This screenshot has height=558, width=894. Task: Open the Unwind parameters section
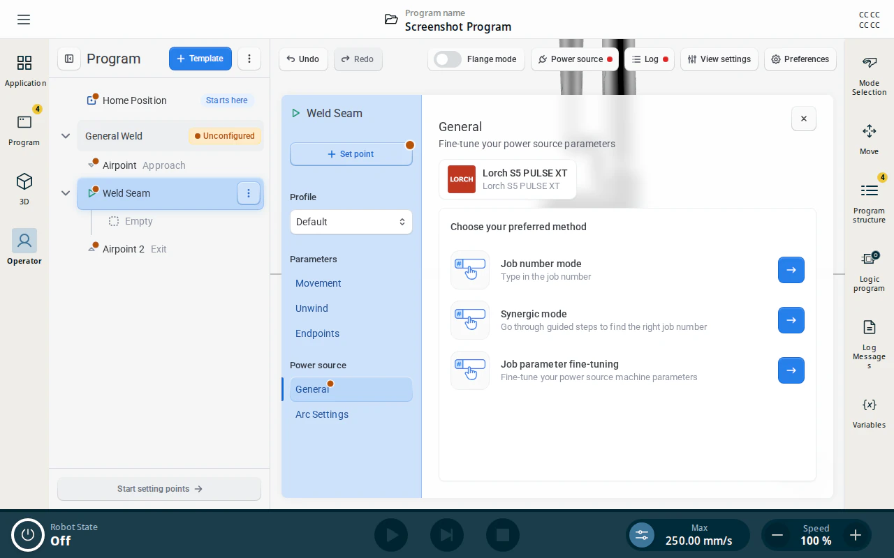point(312,308)
